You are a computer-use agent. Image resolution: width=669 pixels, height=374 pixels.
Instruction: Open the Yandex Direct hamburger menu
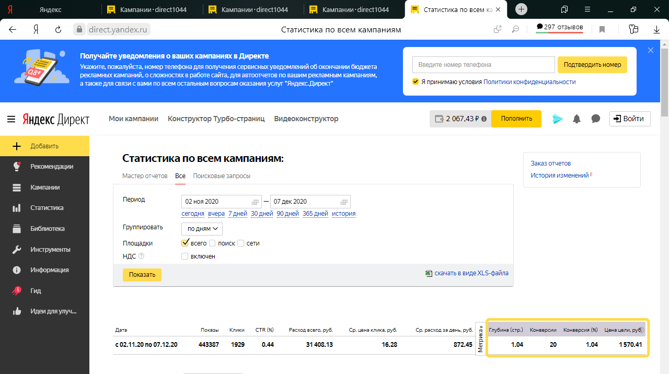tap(11, 119)
